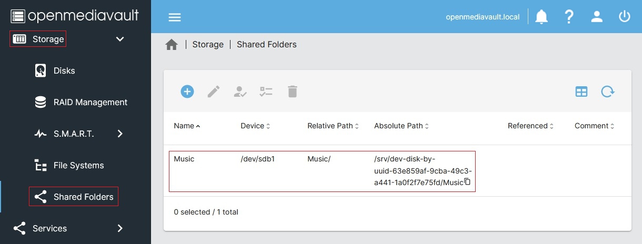The height and width of the screenshot is (244, 642).
Task: Expand the Services menu section
Action: (x=120, y=228)
